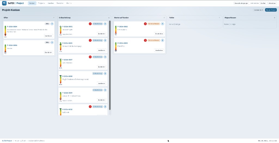Click the D avatar badge on card P-2026-0001
279x143 pixels.
click(x=105, y=24)
